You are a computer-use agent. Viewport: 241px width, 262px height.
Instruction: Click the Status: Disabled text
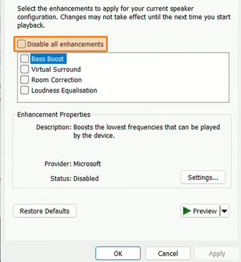click(x=74, y=179)
